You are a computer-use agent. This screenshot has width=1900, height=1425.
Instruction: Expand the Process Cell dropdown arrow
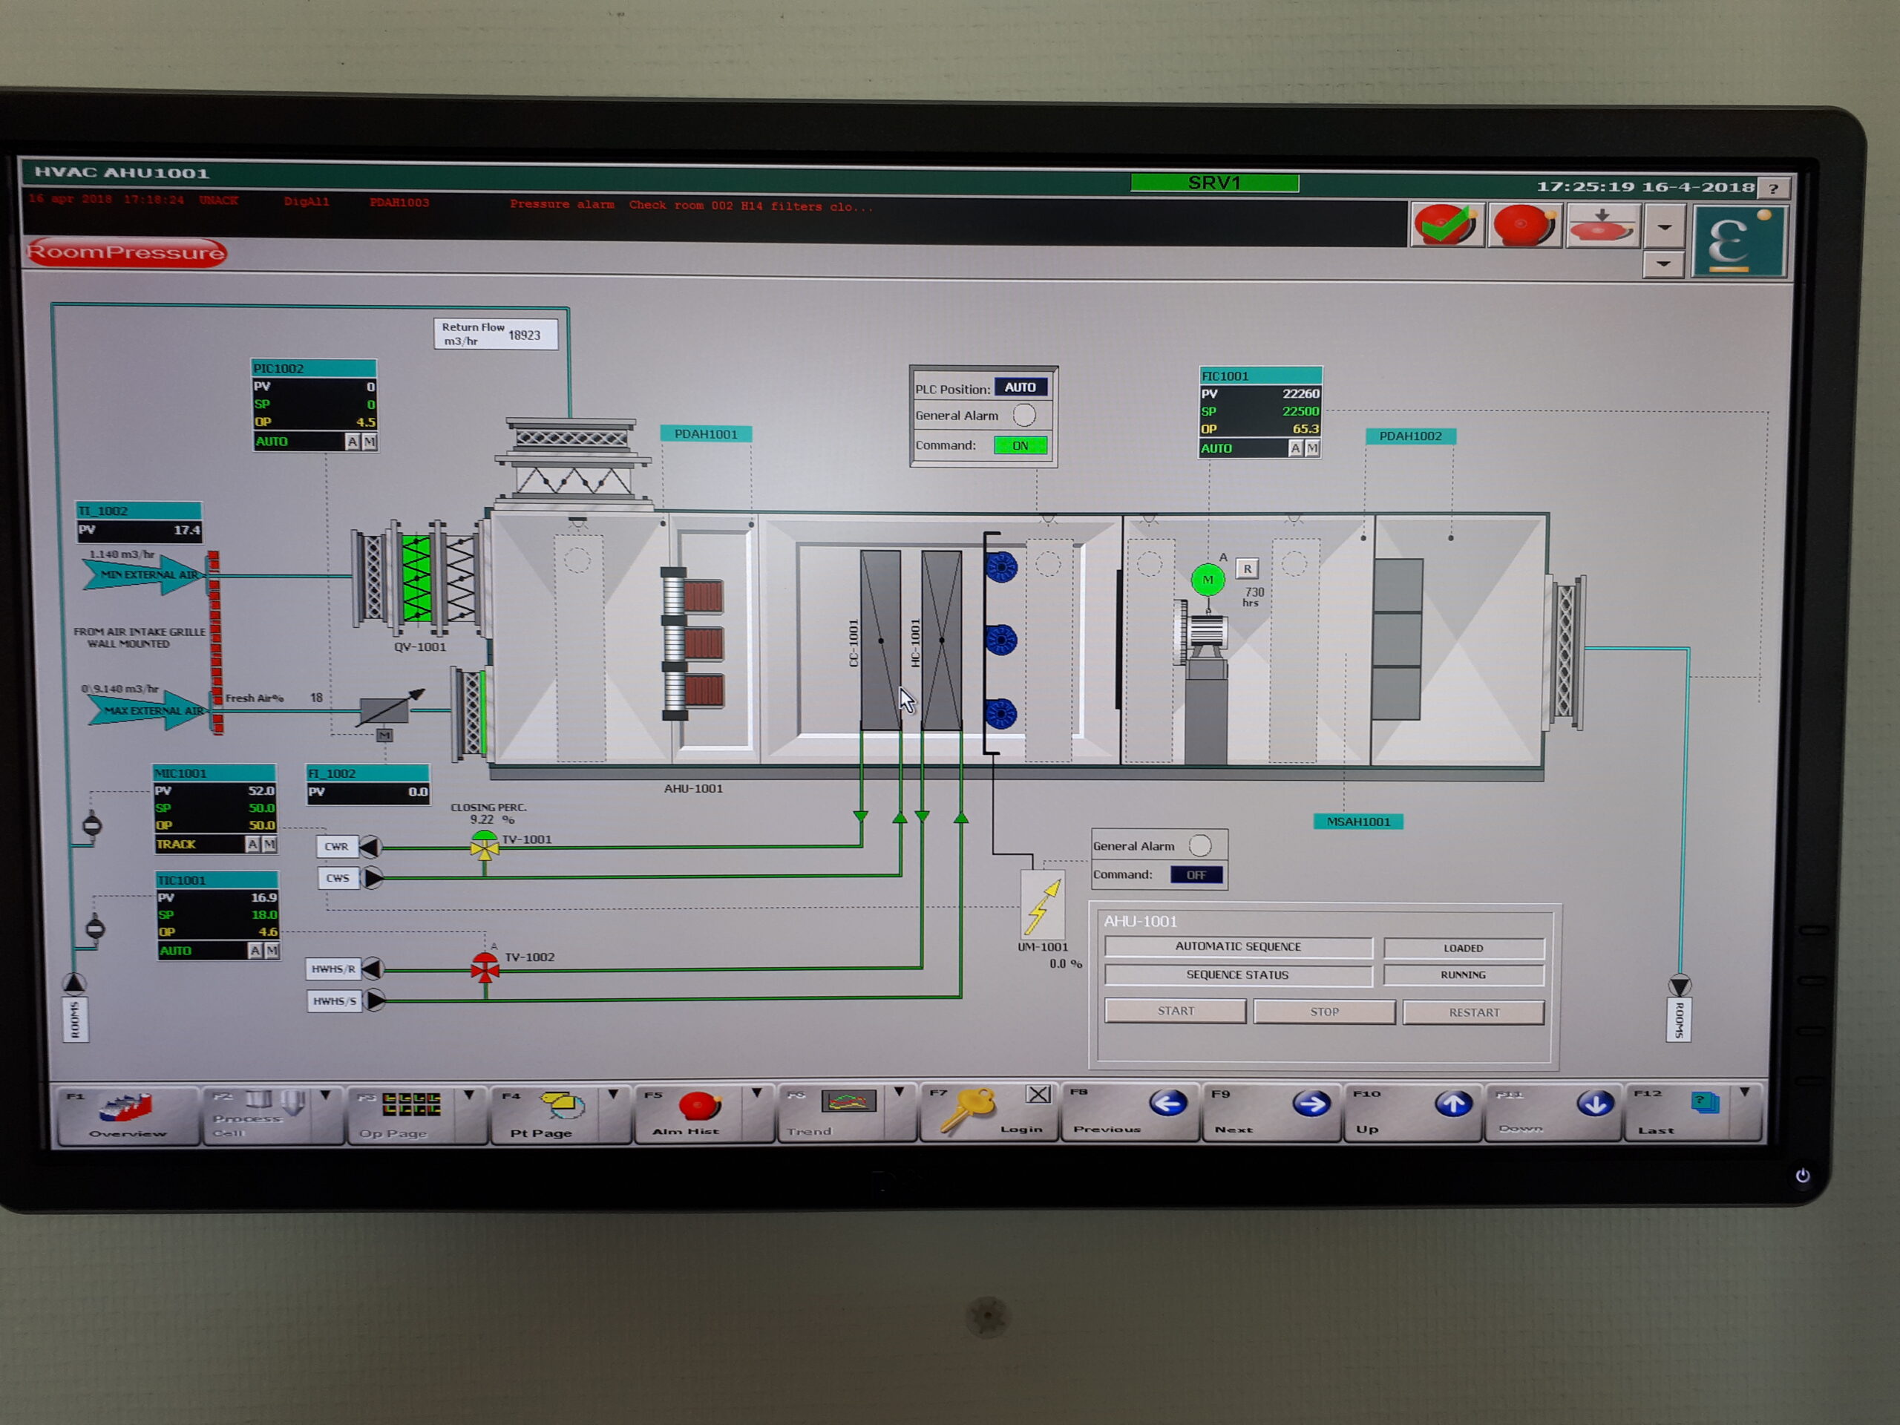coord(326,1096)
